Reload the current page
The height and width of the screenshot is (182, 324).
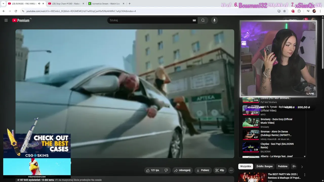coord(16,11)
